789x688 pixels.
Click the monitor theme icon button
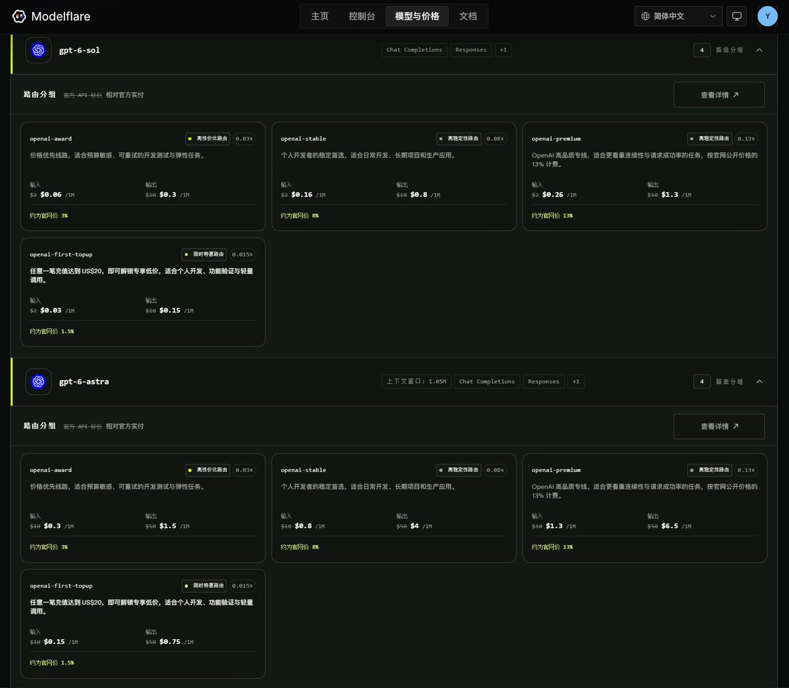pos(736,16)
